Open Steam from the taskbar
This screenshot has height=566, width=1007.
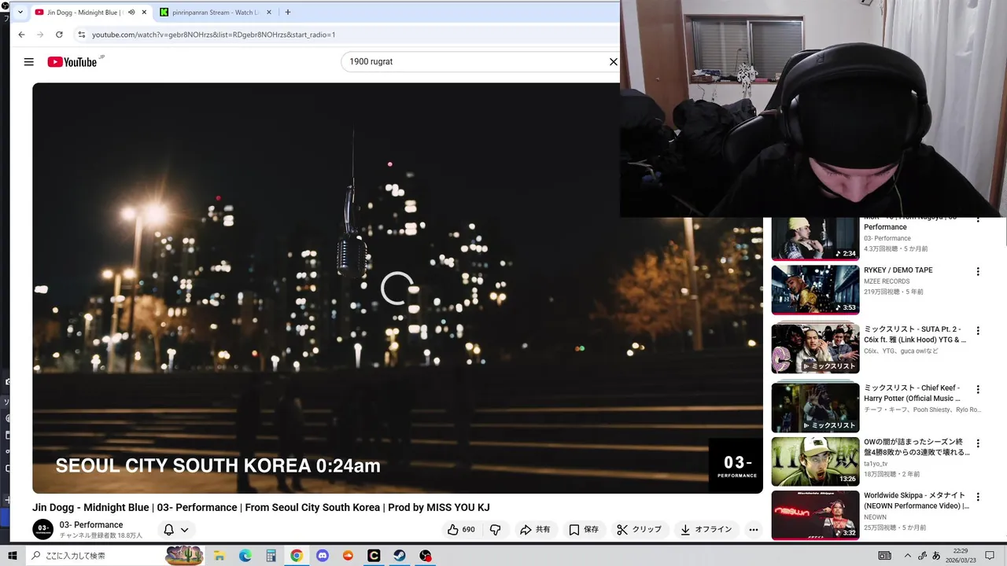[400, 556]
